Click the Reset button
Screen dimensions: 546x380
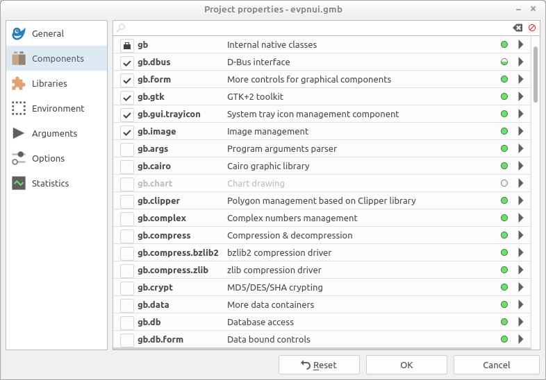pos(319,365)
